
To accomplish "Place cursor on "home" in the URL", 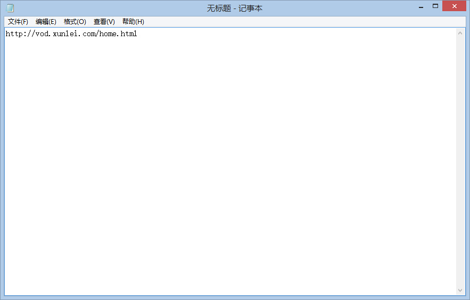I will [x=108, y=34].
